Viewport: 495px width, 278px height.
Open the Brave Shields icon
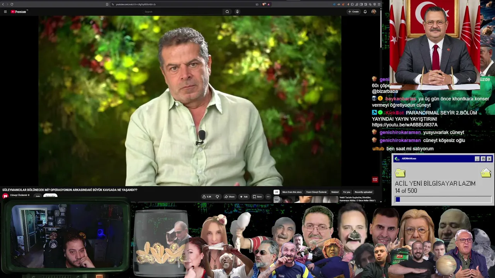coord(264,4)
